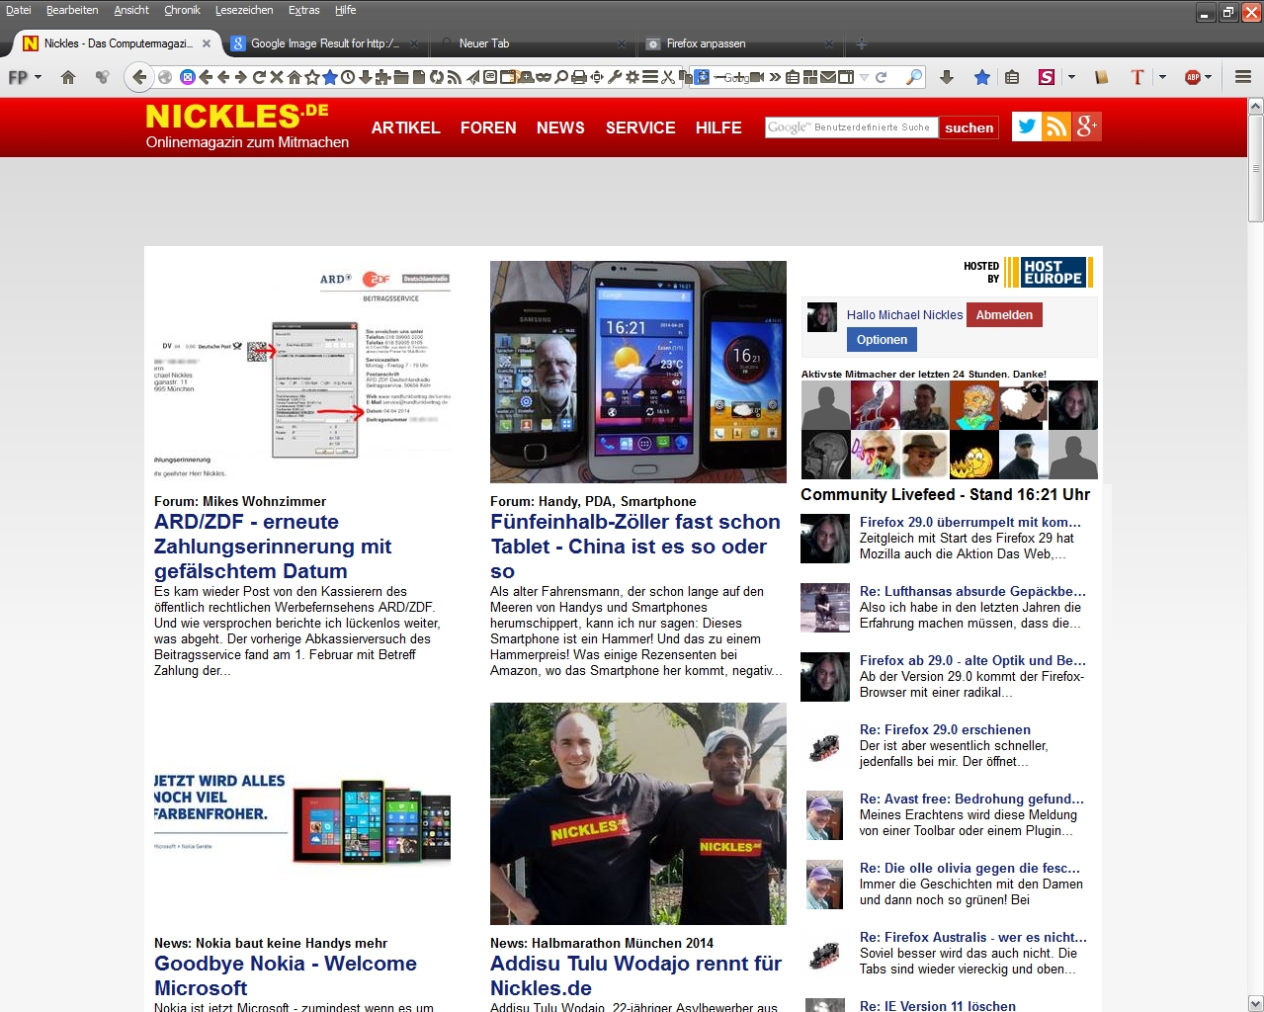
Task: Click the video camera icon in the address bar
Action: click(757, 77)
